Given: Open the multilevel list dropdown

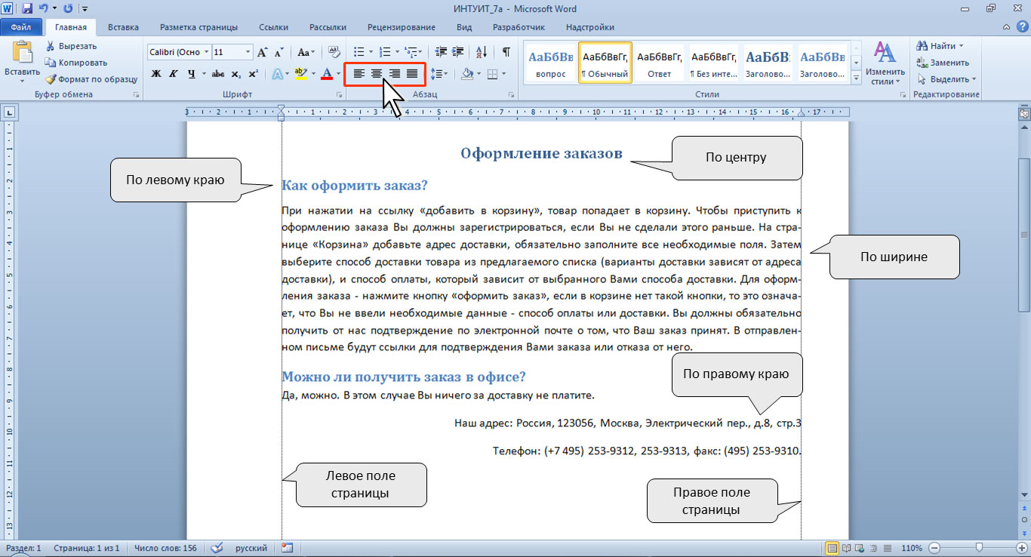Looking at the screenshot, I should click(x=421, y=52).
